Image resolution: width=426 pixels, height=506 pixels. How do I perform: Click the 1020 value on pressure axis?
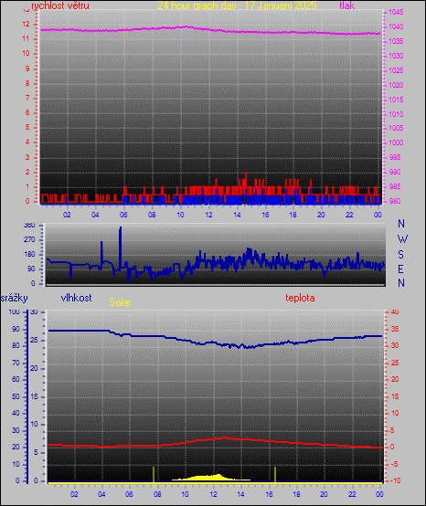[x=396, y=85]
